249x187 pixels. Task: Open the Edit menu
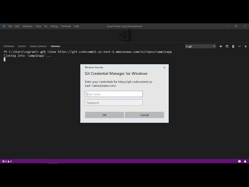click(x=17, y=26)
